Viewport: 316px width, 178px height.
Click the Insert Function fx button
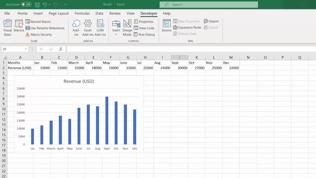(60, 49)
